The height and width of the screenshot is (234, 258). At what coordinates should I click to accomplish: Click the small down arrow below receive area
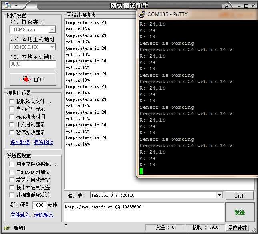coord(66,225)
